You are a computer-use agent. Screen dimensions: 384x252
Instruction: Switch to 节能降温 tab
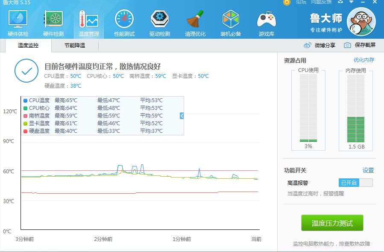point(75,46)
